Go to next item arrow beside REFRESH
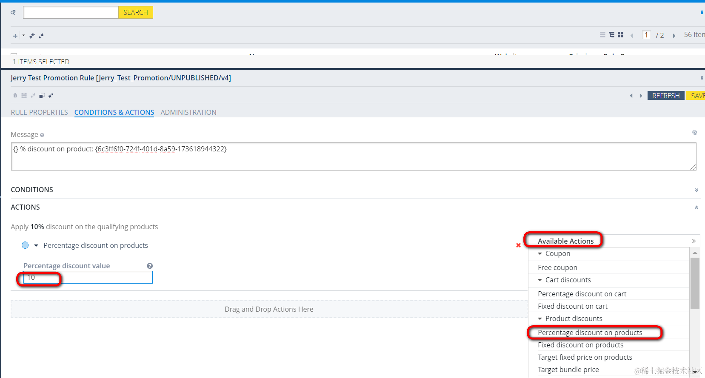The height and width of the screenshot is (378, 705). 641,96
